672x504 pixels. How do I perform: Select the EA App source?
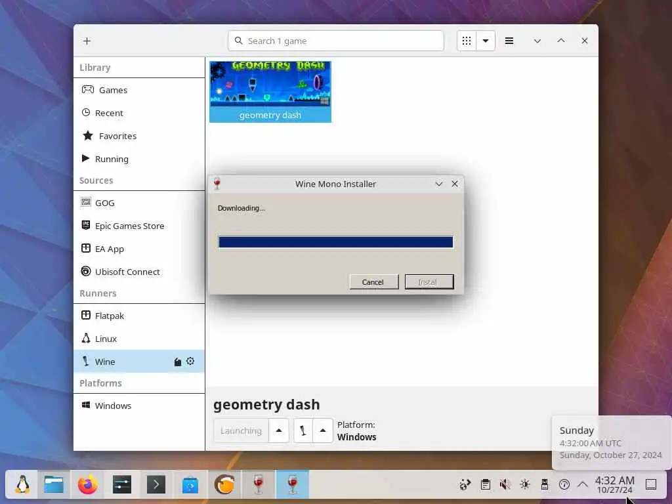(139, 249)
